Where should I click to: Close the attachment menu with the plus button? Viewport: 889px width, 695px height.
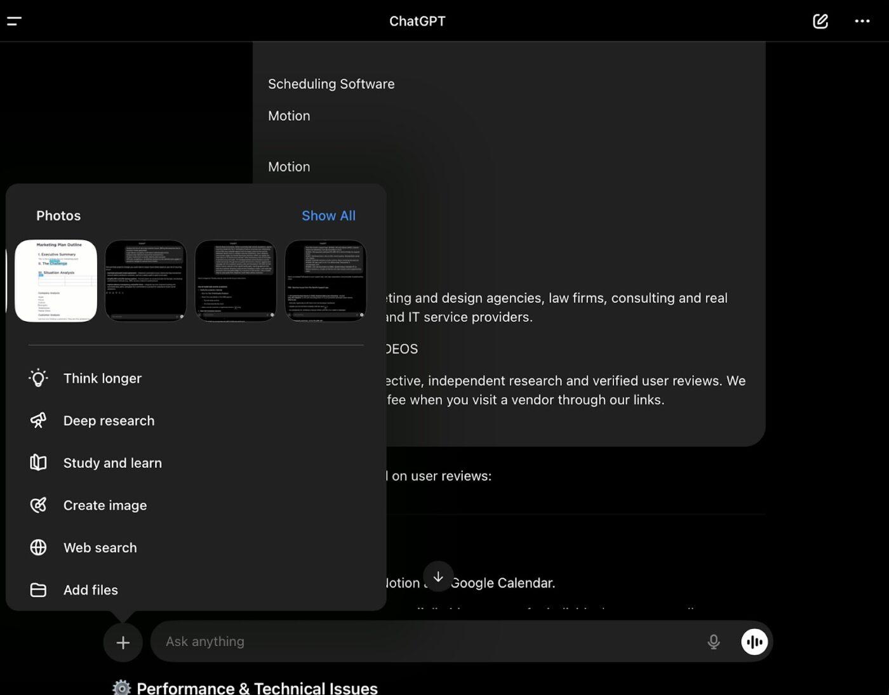[123, 642]
